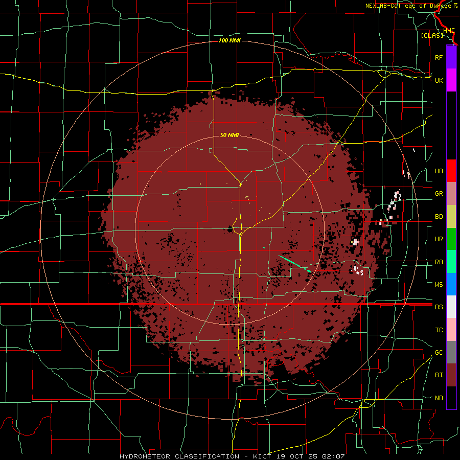Click the GC gray legend swatch
This screenshot has width=460, height=460.
[451, 352]
